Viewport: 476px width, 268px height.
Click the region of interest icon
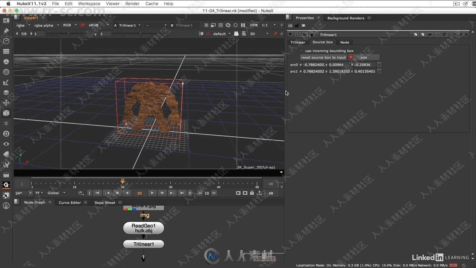(235, 25)
